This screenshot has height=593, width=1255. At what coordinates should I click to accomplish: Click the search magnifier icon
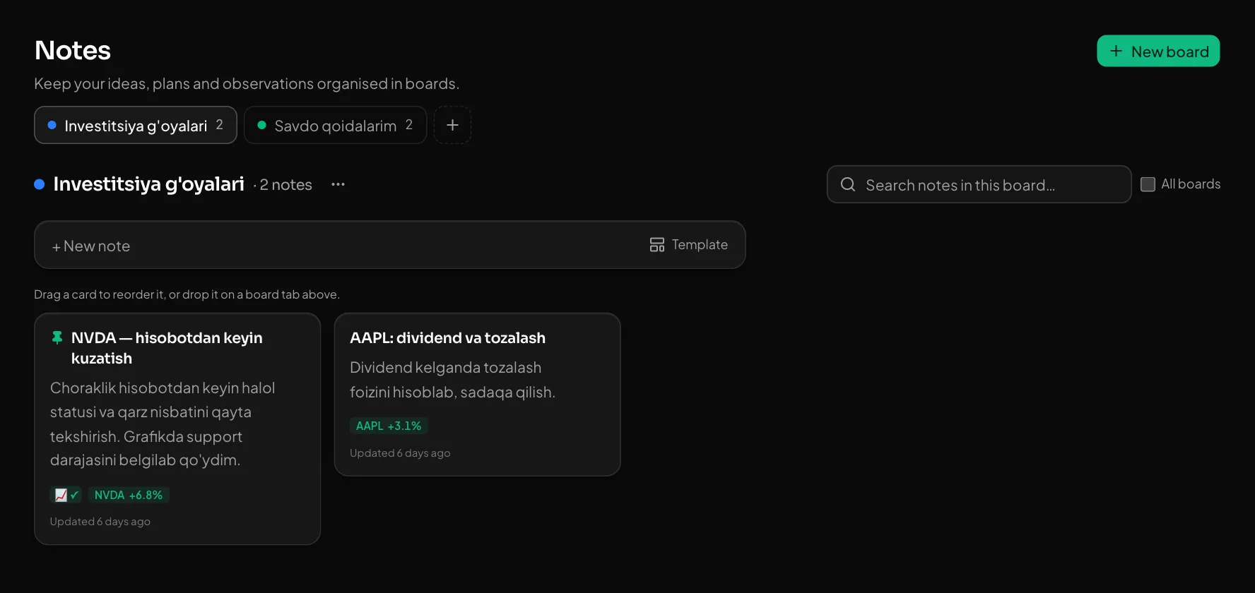pos(848,184)
